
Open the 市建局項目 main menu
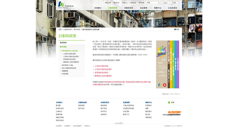click(129, 7)
